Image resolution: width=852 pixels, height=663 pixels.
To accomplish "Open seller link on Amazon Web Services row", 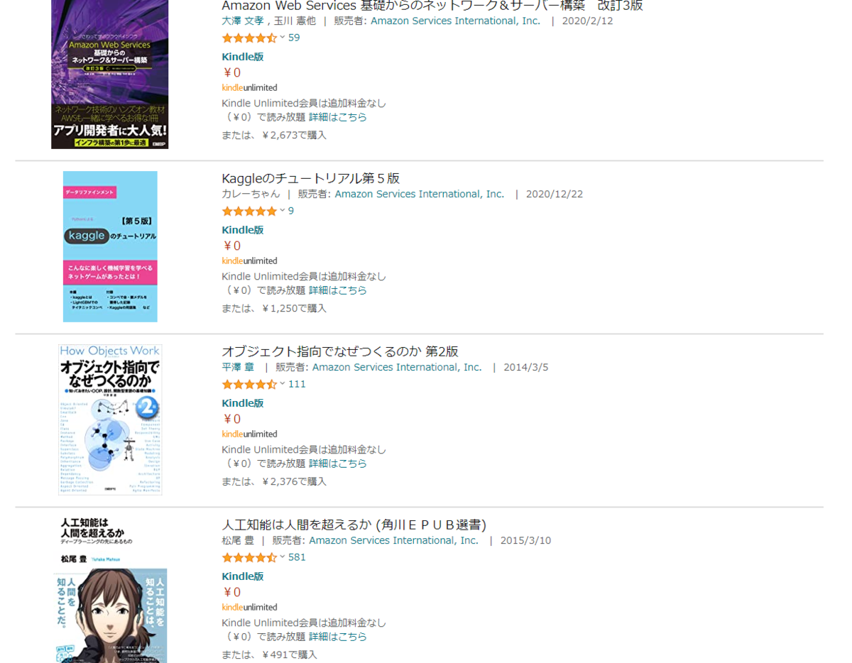I will click(x=455, y=21).
